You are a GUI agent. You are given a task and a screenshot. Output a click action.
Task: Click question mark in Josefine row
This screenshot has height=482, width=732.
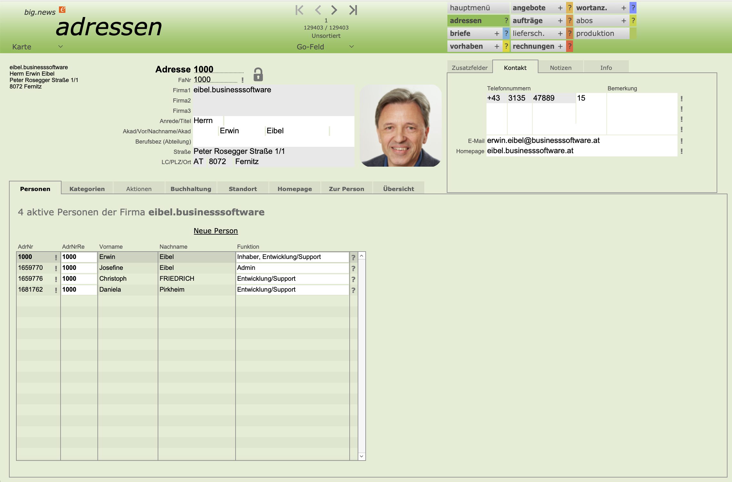(x=353, y=268)
